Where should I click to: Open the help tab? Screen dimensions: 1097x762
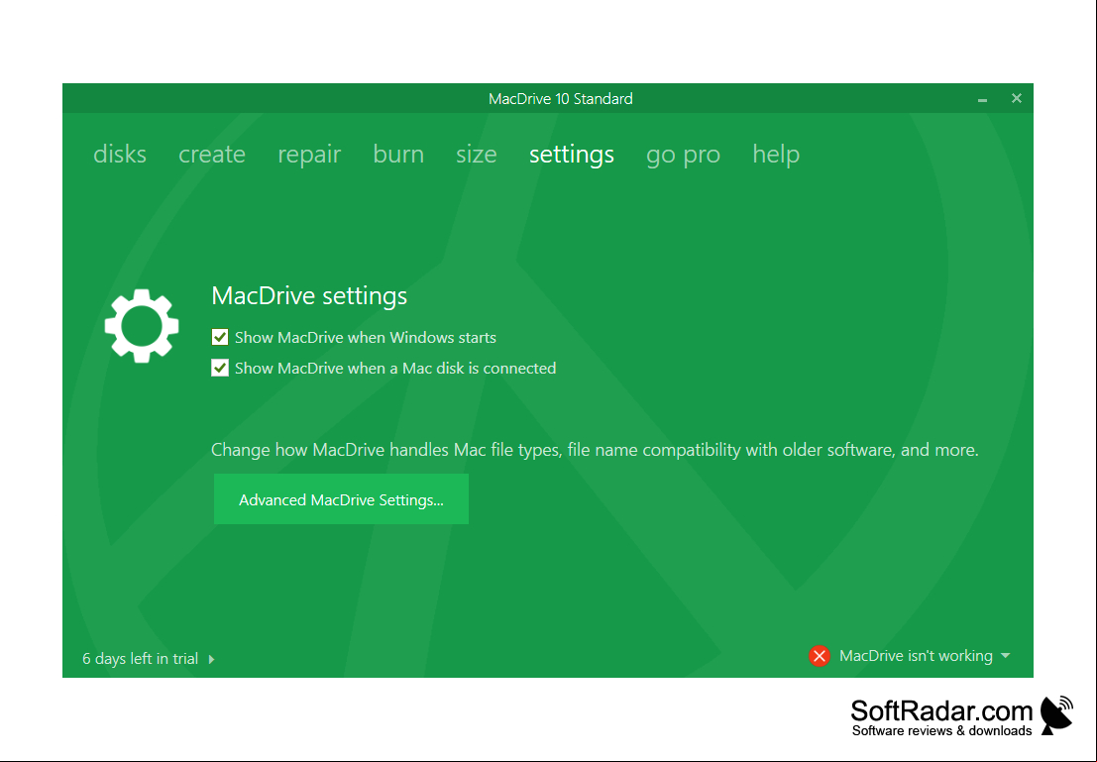tap(776, 155)
